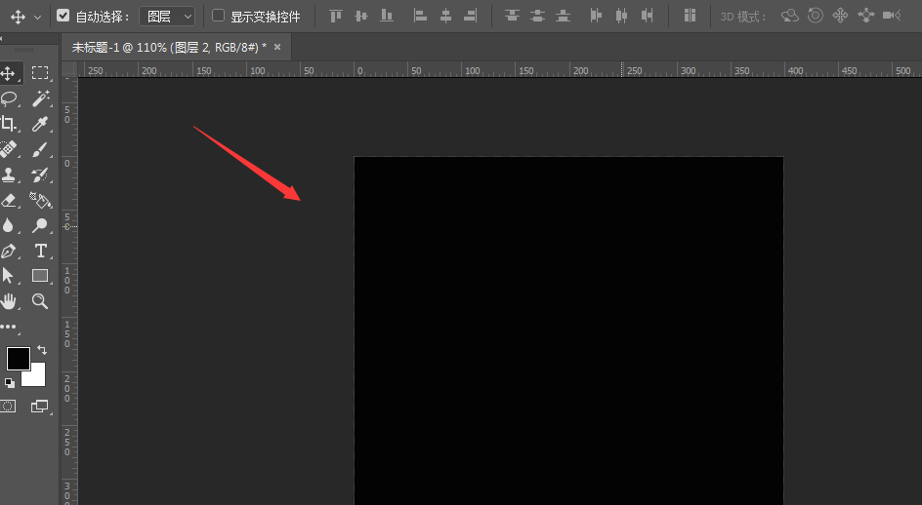922x505 pixels.
Task: Enable the 显示变换控件 checkbox
Action: coord(218,16)
